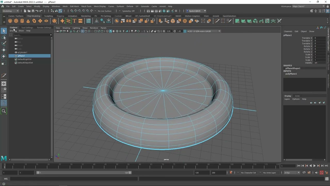Open No Live Surface dropdown
Image resolution: width=330 pixels, height=186 pixels.
pyautogui.click(x=105, y=11)
